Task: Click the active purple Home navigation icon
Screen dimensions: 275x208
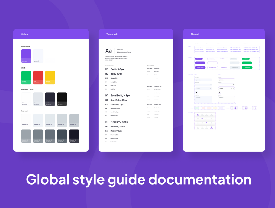Action: coord(198,114)
